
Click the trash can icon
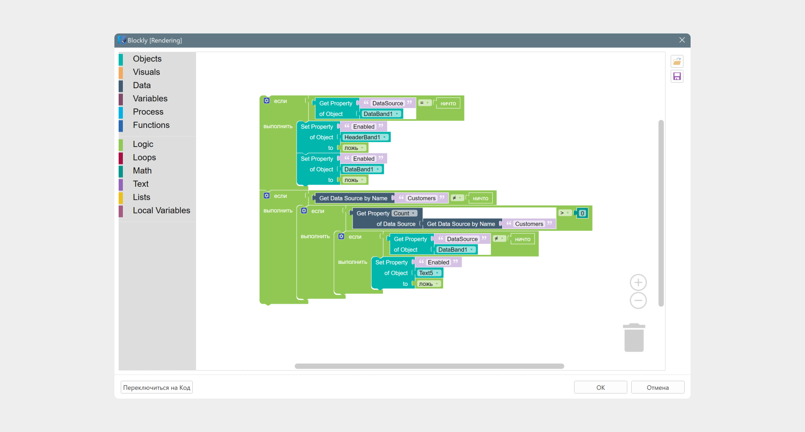point(634,338)
